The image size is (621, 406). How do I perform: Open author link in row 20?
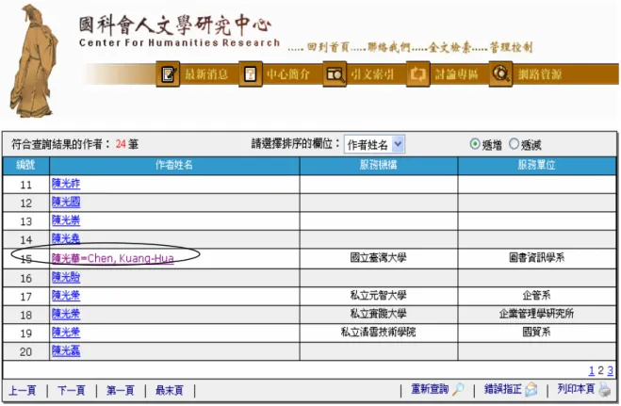pos(66,351)
